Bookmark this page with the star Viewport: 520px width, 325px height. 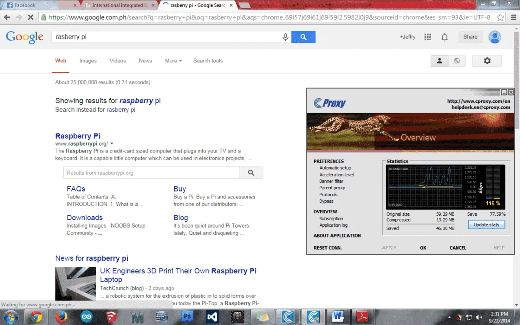coord(500,17)
